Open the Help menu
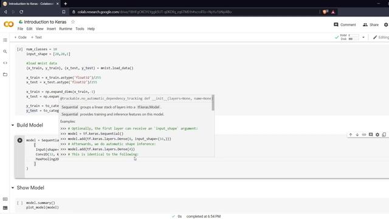The height and width of the screenshot is (219, 389). (91, 29)
